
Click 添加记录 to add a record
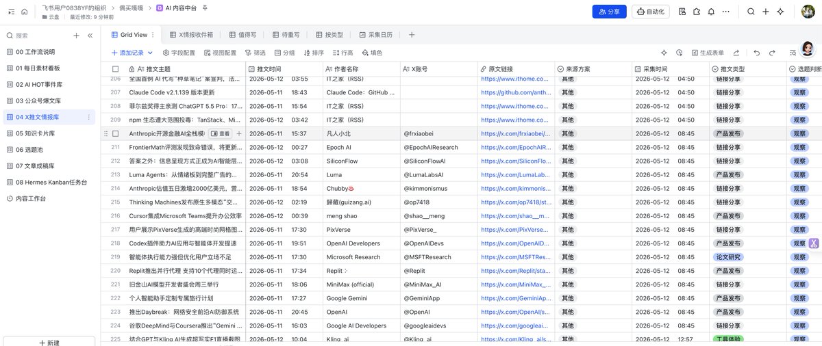[x=127, y=53]
